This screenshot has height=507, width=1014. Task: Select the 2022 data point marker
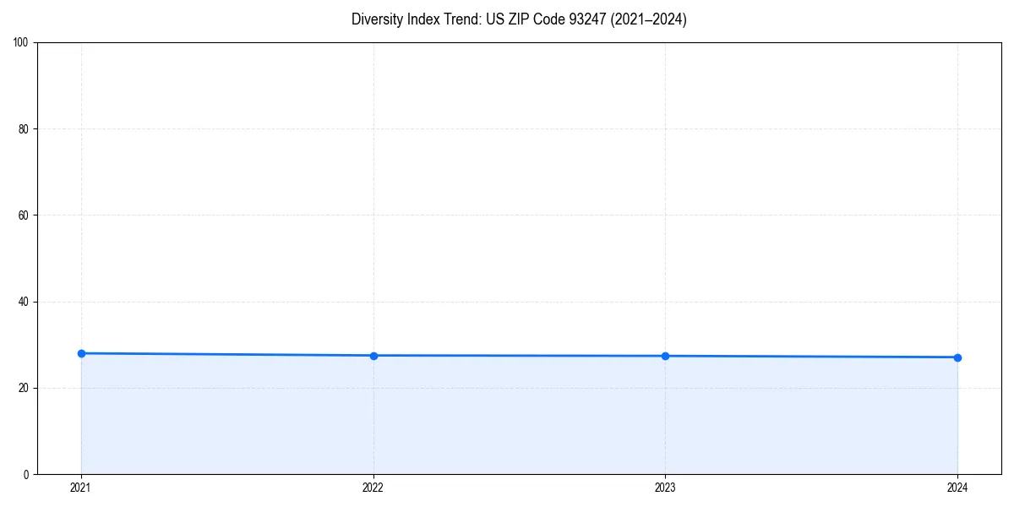click(373, 356)
